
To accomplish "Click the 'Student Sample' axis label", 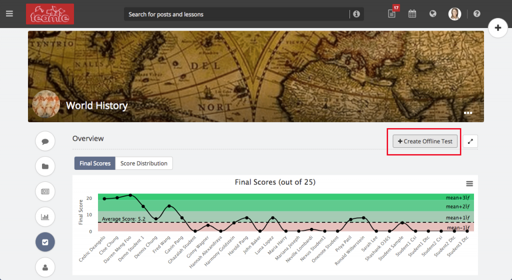I will pyautogui.click(x=391, y=248).
